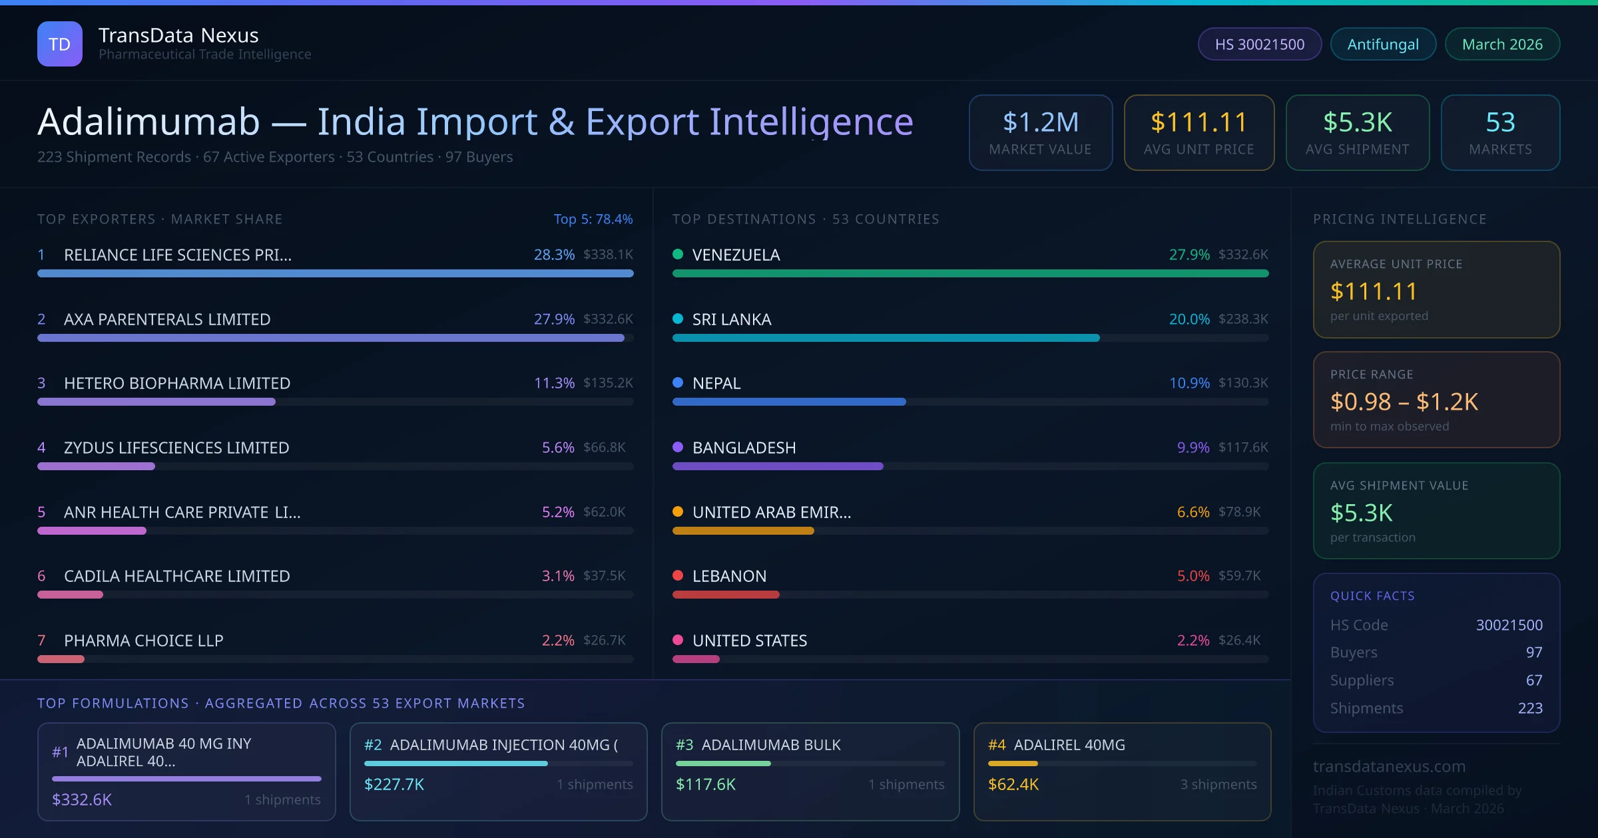This screenshot has height=838, width=1598.
Task: Click the orange United Arab Emirates dot
Action: [678, 511]
